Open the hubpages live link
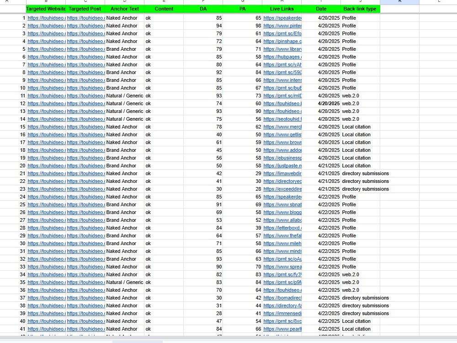The image size is (457, 343). 282,57
